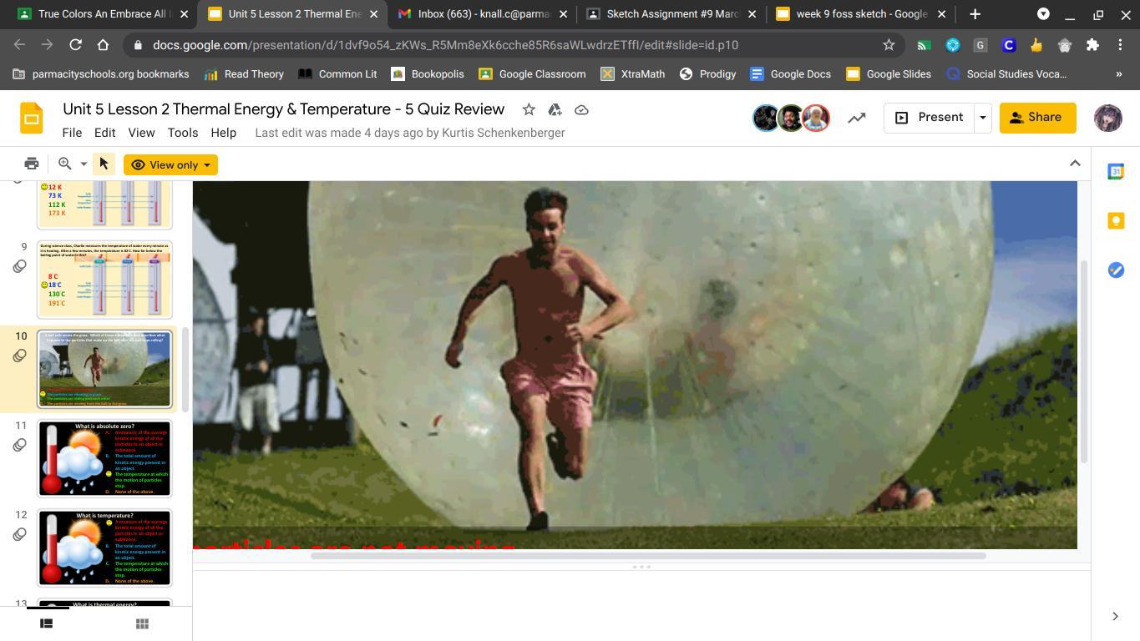Click the Zoom magnifier tool
The height and width of the screenshot is (641, 1140).
[64, 164]
